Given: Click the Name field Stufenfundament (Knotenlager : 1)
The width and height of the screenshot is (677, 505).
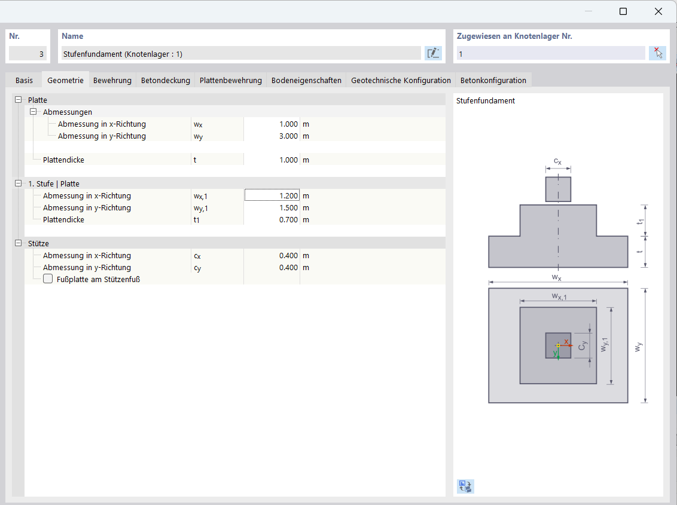Looking at the screenshot, I should pyautogui.click(x=241, y=54).
